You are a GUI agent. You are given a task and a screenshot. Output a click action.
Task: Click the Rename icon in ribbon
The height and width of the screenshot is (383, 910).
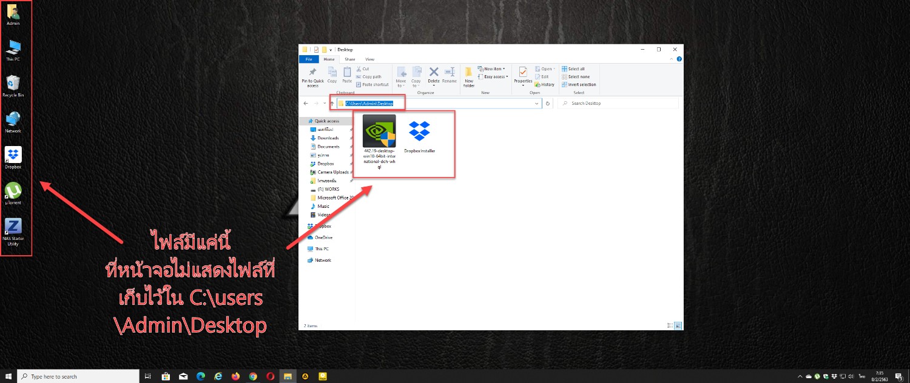click(x=450, y=75)
